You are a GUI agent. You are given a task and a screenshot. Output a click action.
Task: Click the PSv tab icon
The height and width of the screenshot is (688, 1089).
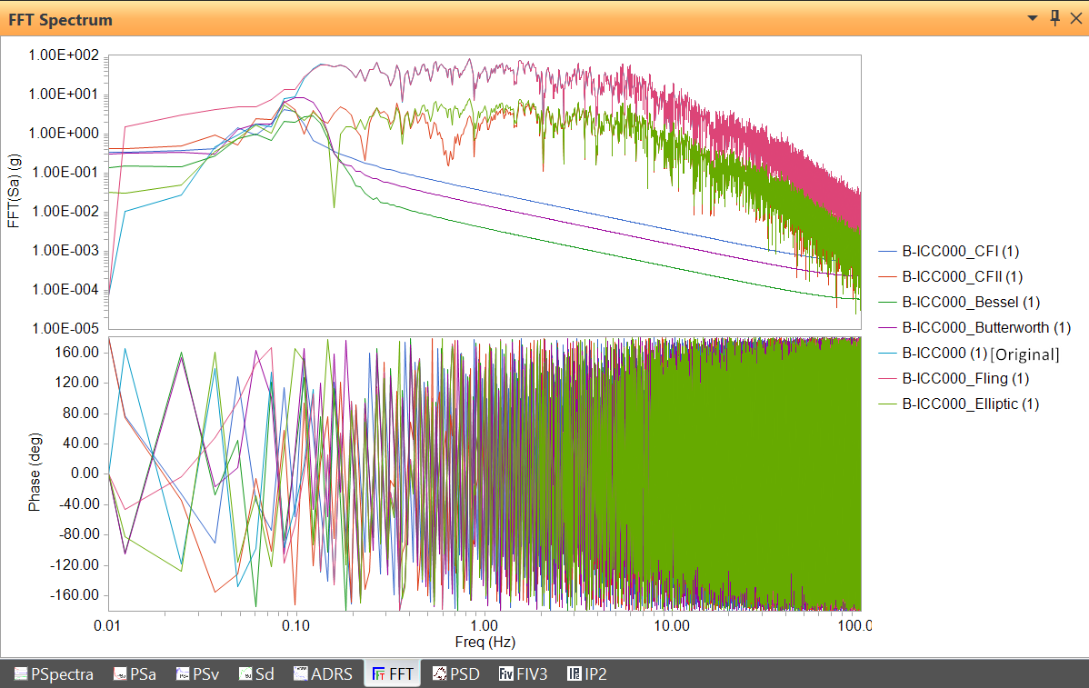pos(185,674)
